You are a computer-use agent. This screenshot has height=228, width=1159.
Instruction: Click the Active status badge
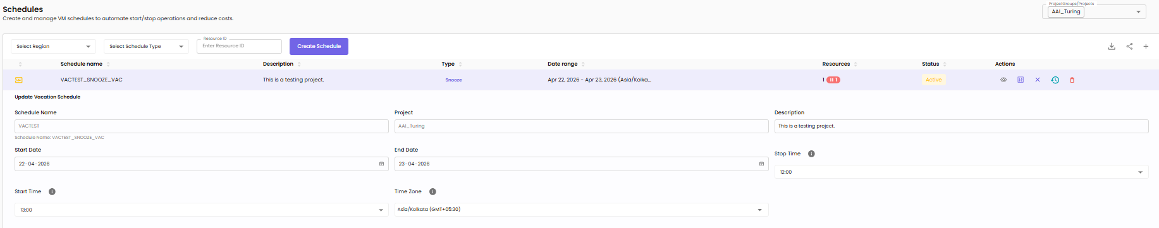tap(934, 80)
